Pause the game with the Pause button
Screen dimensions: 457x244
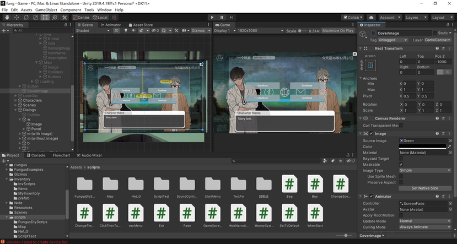point(222,18)
